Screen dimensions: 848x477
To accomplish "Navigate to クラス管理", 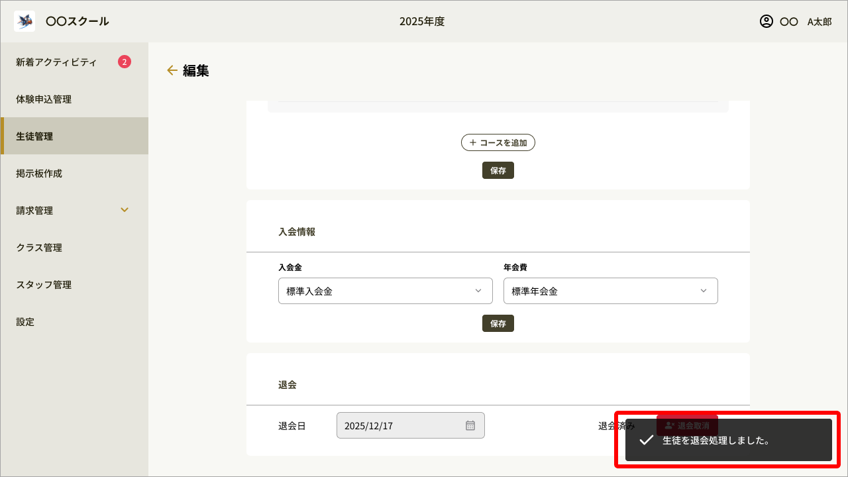I will (x=39, y=248).
